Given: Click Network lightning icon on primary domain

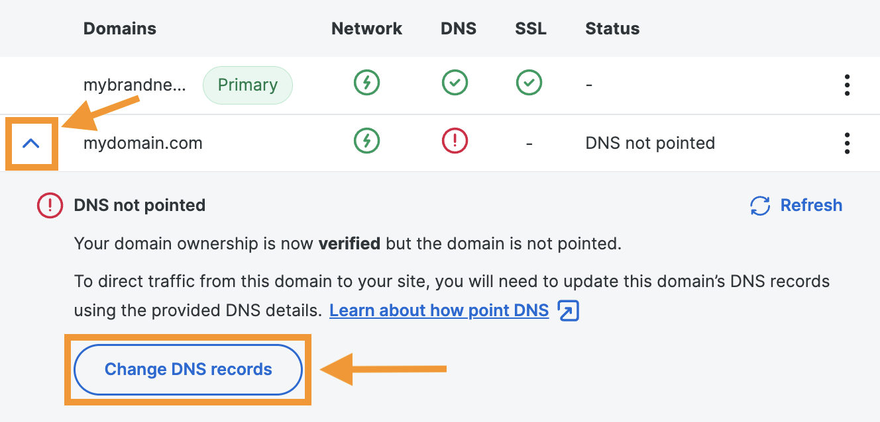Looking at the screenshot, I should click(x=366, y=83).
